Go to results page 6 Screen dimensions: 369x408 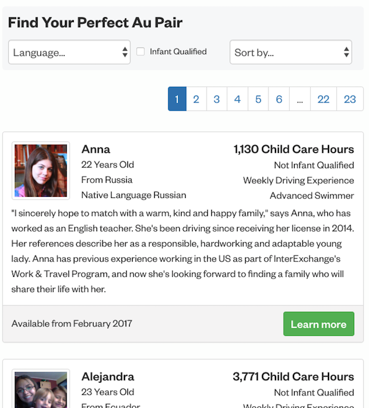(279, 99)
